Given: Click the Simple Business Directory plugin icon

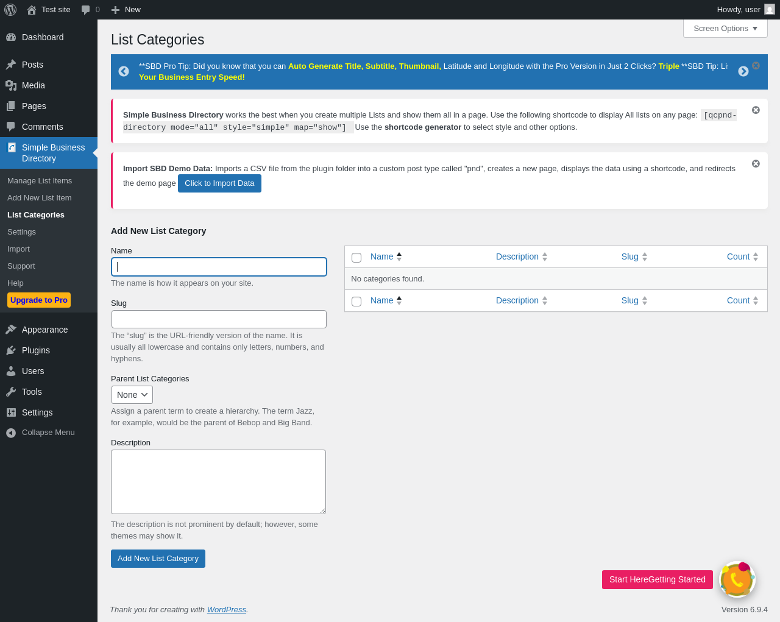Looking at the screenshot, I should point(12,147).
